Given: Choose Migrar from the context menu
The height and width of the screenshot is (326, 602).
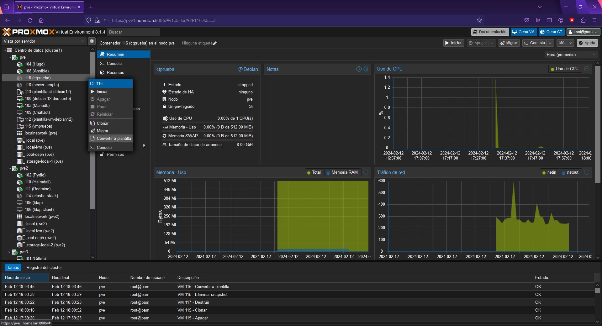Looking at the screenshot, I should (111, 131).
